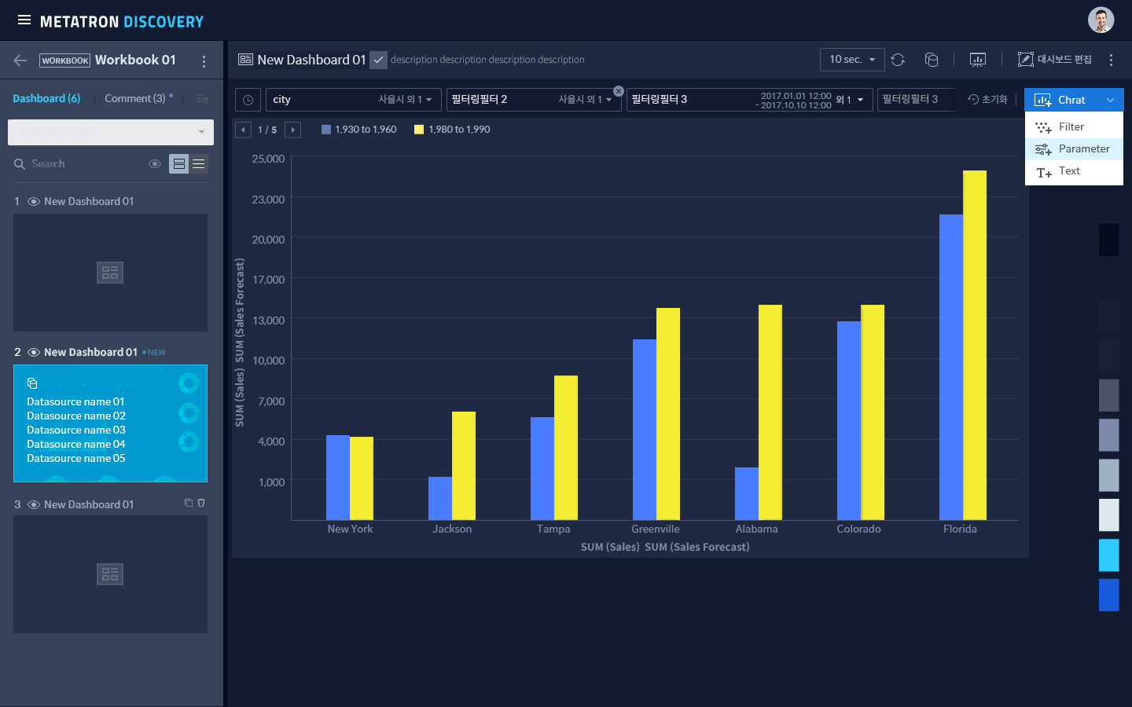
Task: Toggle the checkbox next to New Dashboard 01 title
Action: (x=378, y=60)
